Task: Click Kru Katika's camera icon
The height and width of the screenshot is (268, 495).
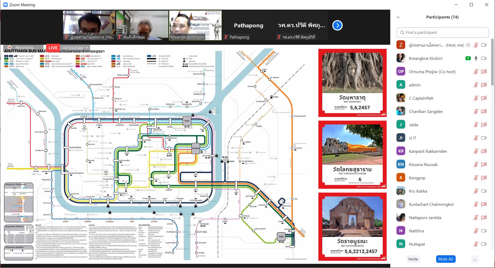Action: pos(484,191)
